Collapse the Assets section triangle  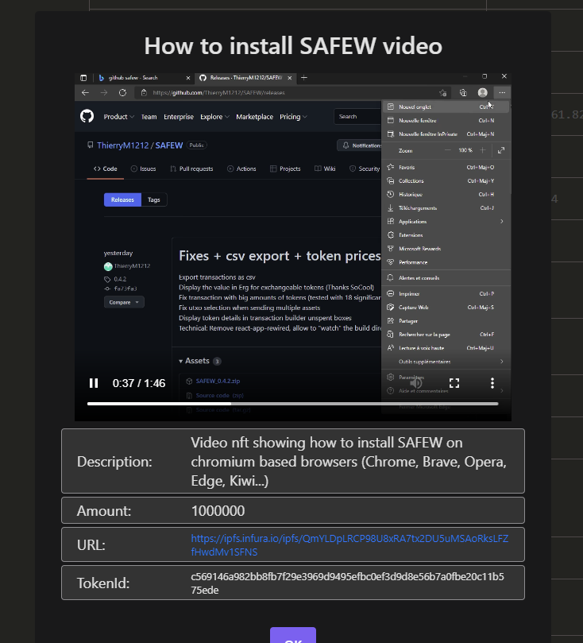(180, 362)
